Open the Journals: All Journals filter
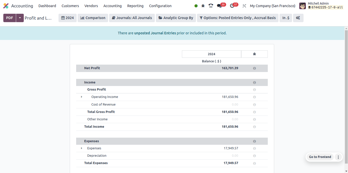 click(x=132, y=18)
